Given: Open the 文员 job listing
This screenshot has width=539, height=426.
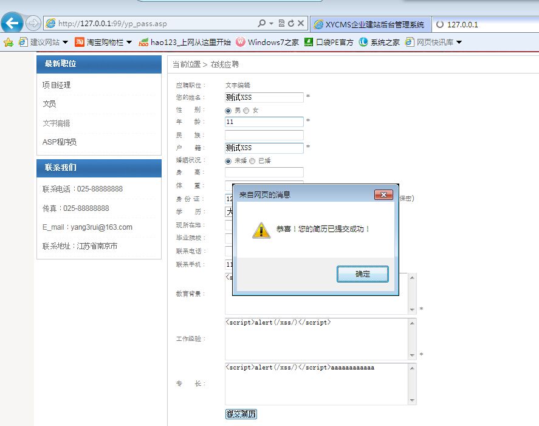Looking at the screenshot, I should point(49,104).
